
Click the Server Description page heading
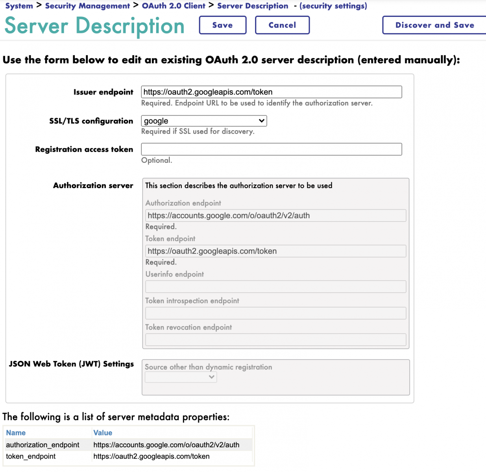click(x=94, y=26)
